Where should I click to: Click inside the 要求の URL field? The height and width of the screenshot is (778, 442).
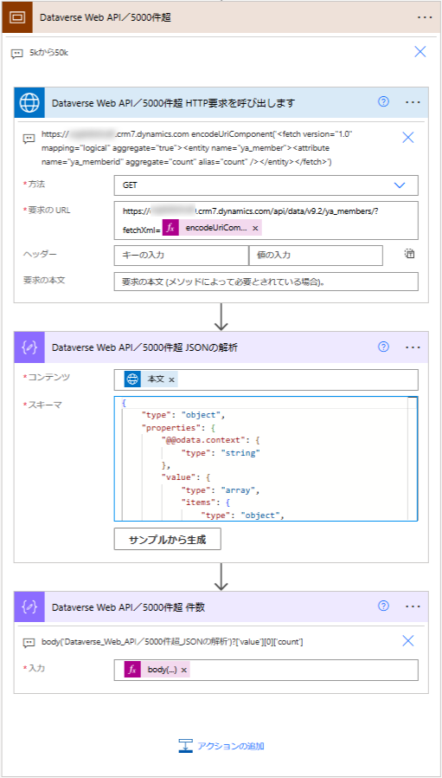[266, 220]
